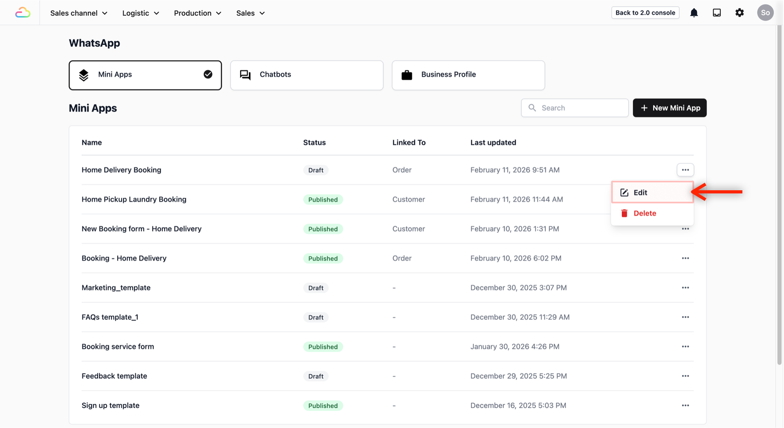Viewport: 784px width, 428px height.
Task: Open more options for Marketing_template
Action: (685, 288)
